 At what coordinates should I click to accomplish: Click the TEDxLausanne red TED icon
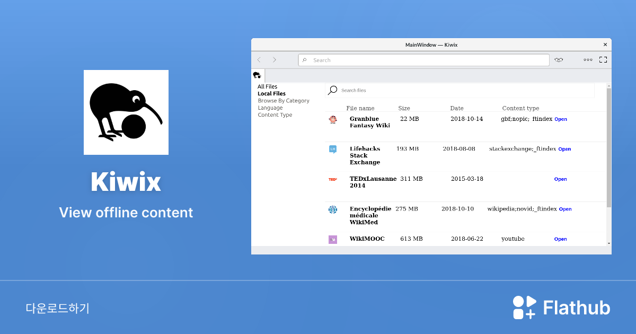pyautogui.click(x=333, y=180)
